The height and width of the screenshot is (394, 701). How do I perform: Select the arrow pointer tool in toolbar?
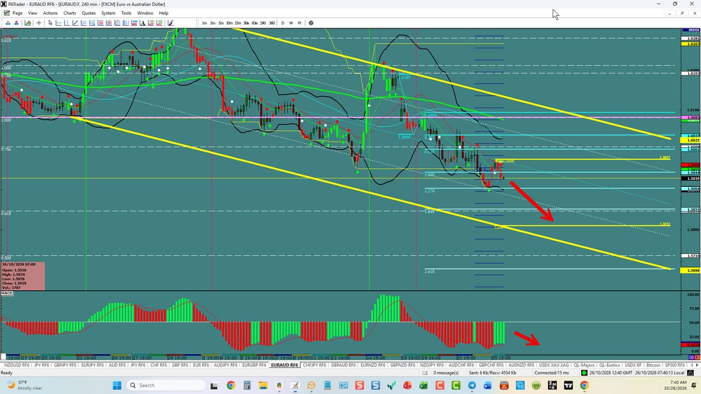point(50,23)
